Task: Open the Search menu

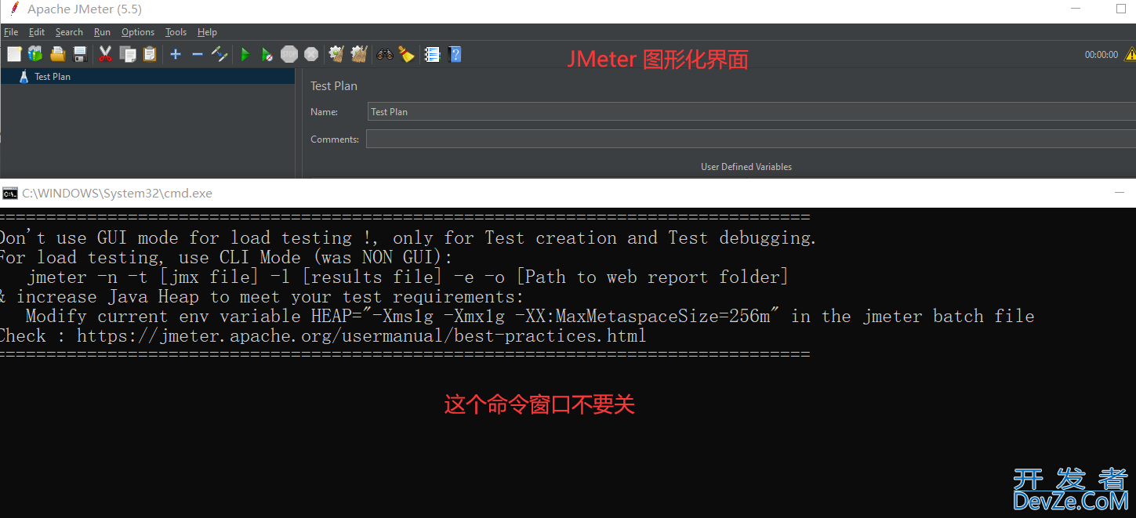Action: pyautogui.click(x=69, y=32)
